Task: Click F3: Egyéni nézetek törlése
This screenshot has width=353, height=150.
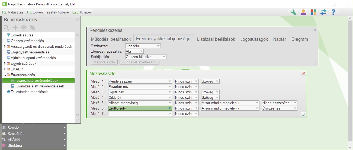Action: pyautogui.click(x=48, y=12)
